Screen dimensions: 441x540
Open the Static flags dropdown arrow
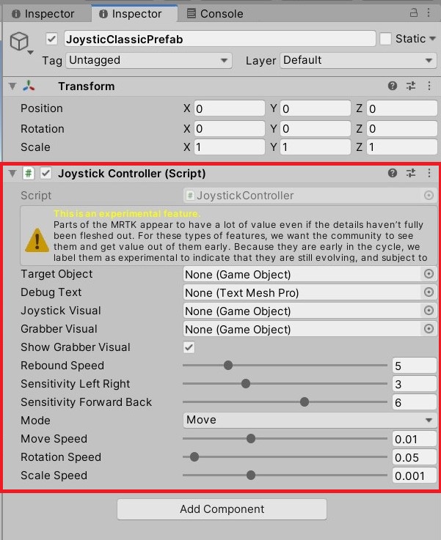point(432,39)
